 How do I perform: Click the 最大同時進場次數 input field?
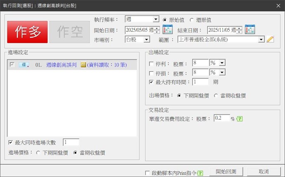71,142
